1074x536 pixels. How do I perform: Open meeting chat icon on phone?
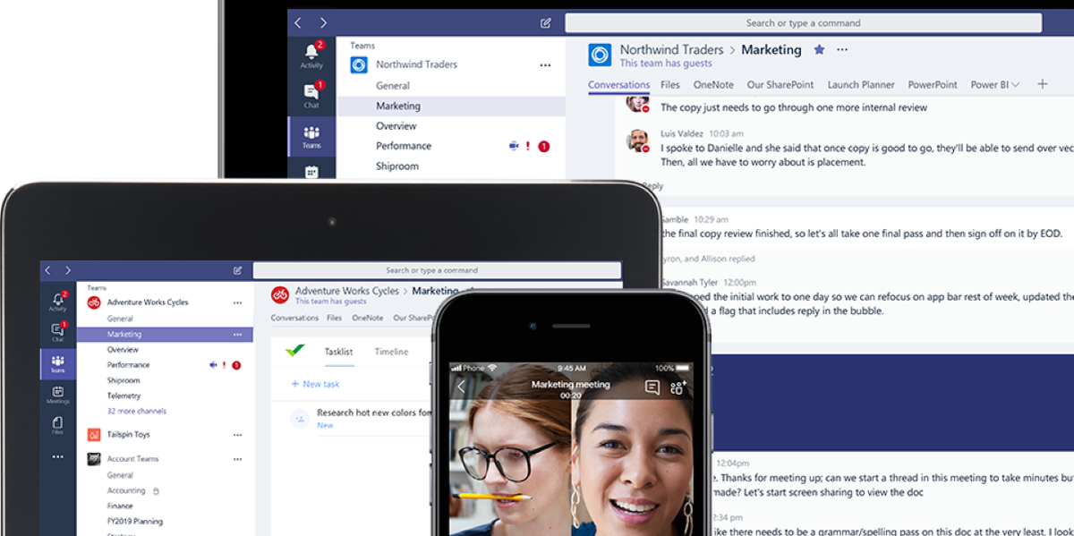652,387
